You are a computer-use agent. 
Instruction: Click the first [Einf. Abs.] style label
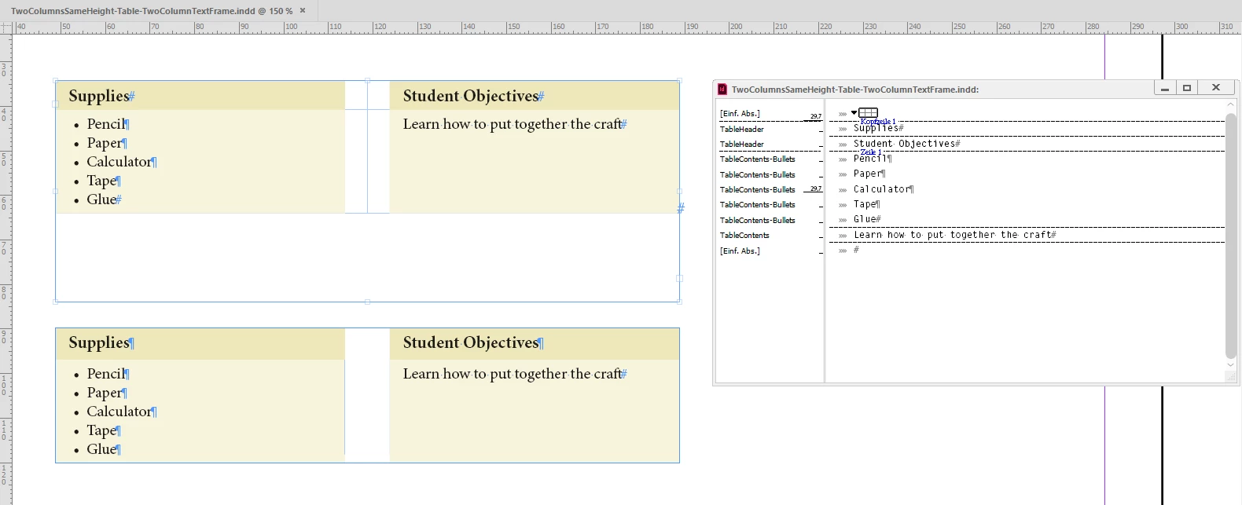[x=740, y=114]
